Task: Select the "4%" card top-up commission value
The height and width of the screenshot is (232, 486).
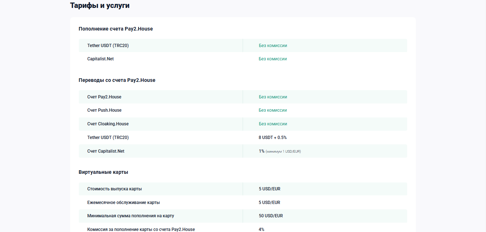Action: tap(261, 229)
